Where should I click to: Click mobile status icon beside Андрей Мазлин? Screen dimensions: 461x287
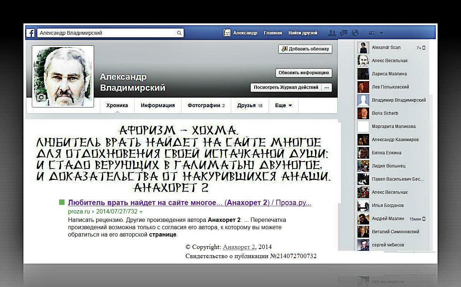coord(424,219)
